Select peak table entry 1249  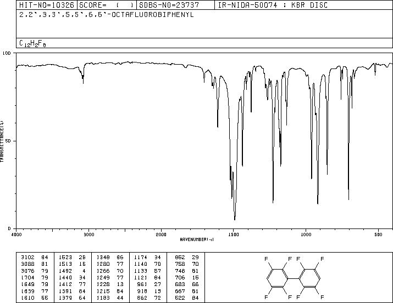point(110,277)
